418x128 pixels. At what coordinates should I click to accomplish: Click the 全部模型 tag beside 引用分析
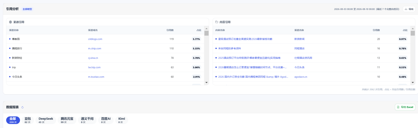(x=28, y=9)
